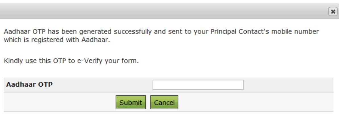Click the bold Aadhaar OTP label
This screenshot has height=119, width=339.
tap(30, 85)
